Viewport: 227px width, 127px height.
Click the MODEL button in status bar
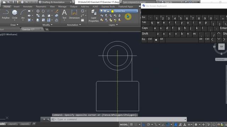pyautogui.click(x=124, y=125)
